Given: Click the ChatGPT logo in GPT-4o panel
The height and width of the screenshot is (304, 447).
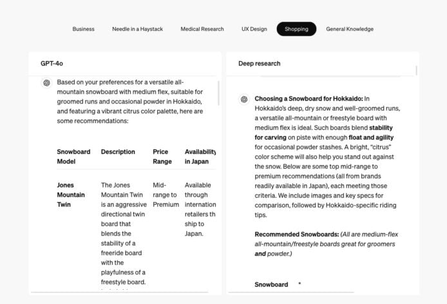Looking at the screenshot, I should click(x=46, y=83).
